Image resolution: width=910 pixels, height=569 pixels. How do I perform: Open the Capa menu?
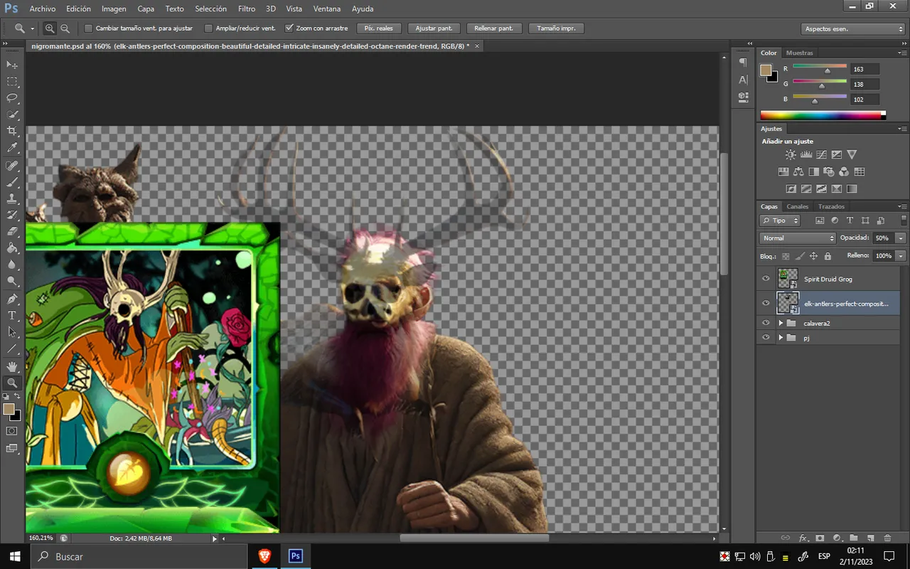click(146, 9)
